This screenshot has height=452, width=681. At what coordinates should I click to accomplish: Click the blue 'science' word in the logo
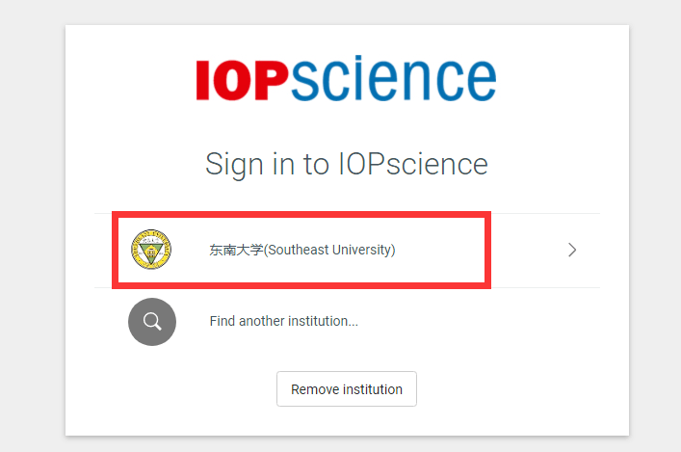coord(393,80)
